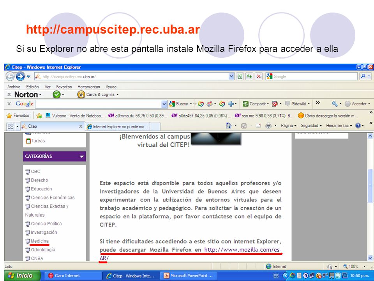The width and height of the screenshot is (374, 281).
Task: Open the CBC category
Action: (35, 172)
